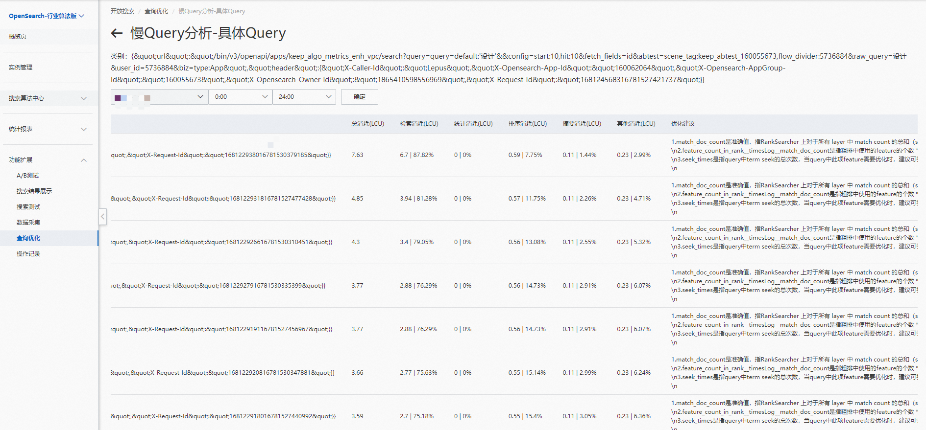The height and width of the screenshot is (430, 926).
Task: Click retrieval cell 2.7 | 75.18%
Action: [x=416, y=416]
